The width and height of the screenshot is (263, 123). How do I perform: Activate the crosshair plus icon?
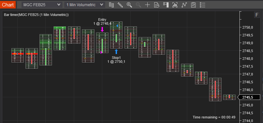coord(147,5)
